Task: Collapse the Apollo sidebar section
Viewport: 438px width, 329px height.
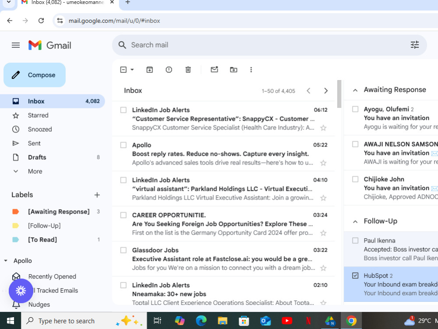Action: pyautogui.click(x=6, y=261)
